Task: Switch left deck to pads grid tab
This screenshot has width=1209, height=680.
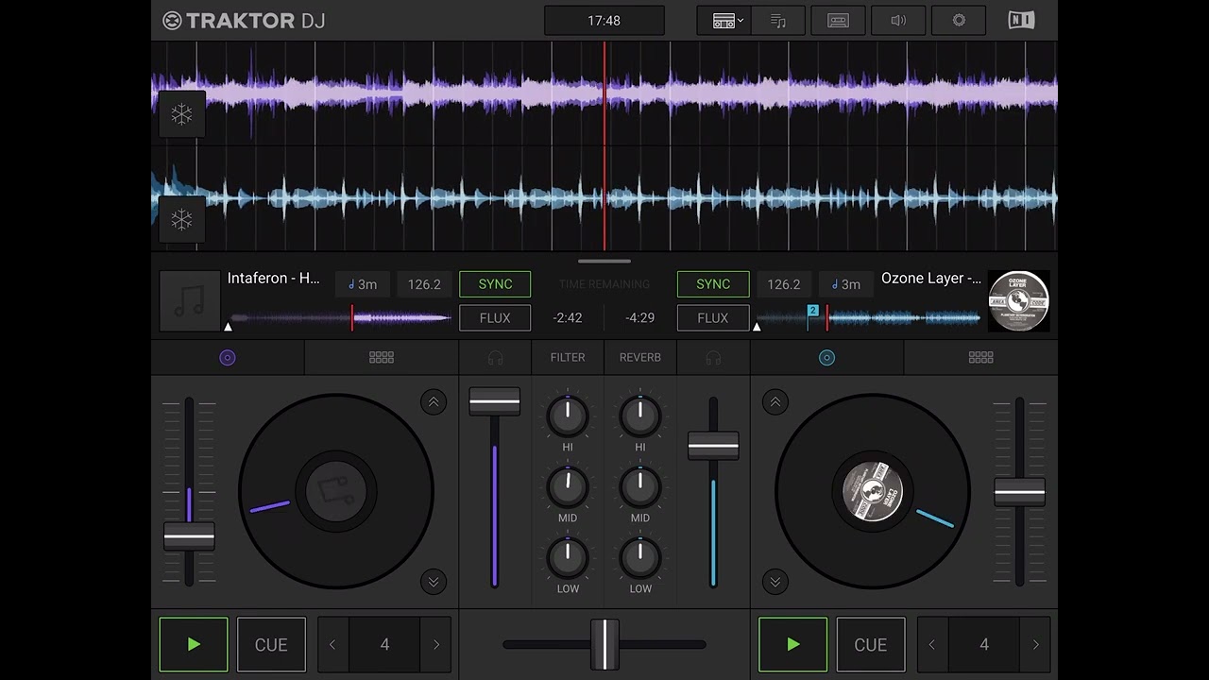Action: [x=382, y=358]
